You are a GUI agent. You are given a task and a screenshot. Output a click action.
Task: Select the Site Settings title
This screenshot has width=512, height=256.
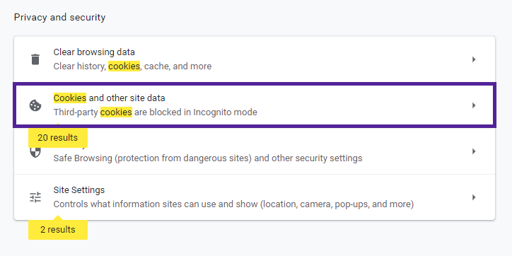pyautogui.click(x=79, y=190)
